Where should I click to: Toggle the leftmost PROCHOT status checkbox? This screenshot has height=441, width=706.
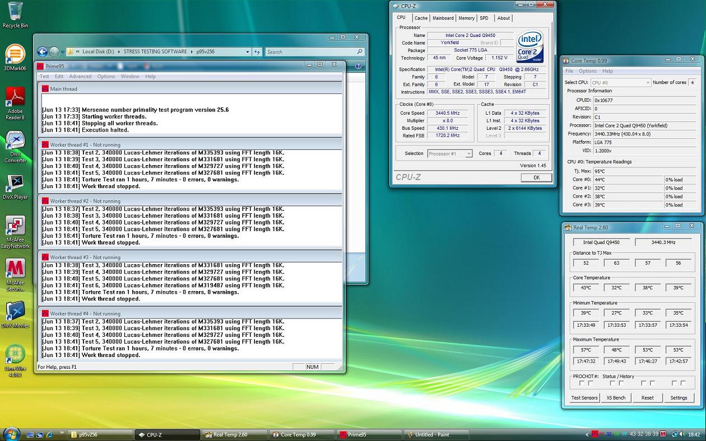(x=582, y=383)
